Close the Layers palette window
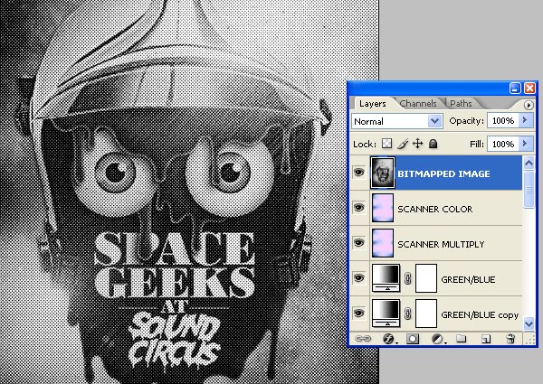This screenshot has width=543, height=384. pos(529,89)
